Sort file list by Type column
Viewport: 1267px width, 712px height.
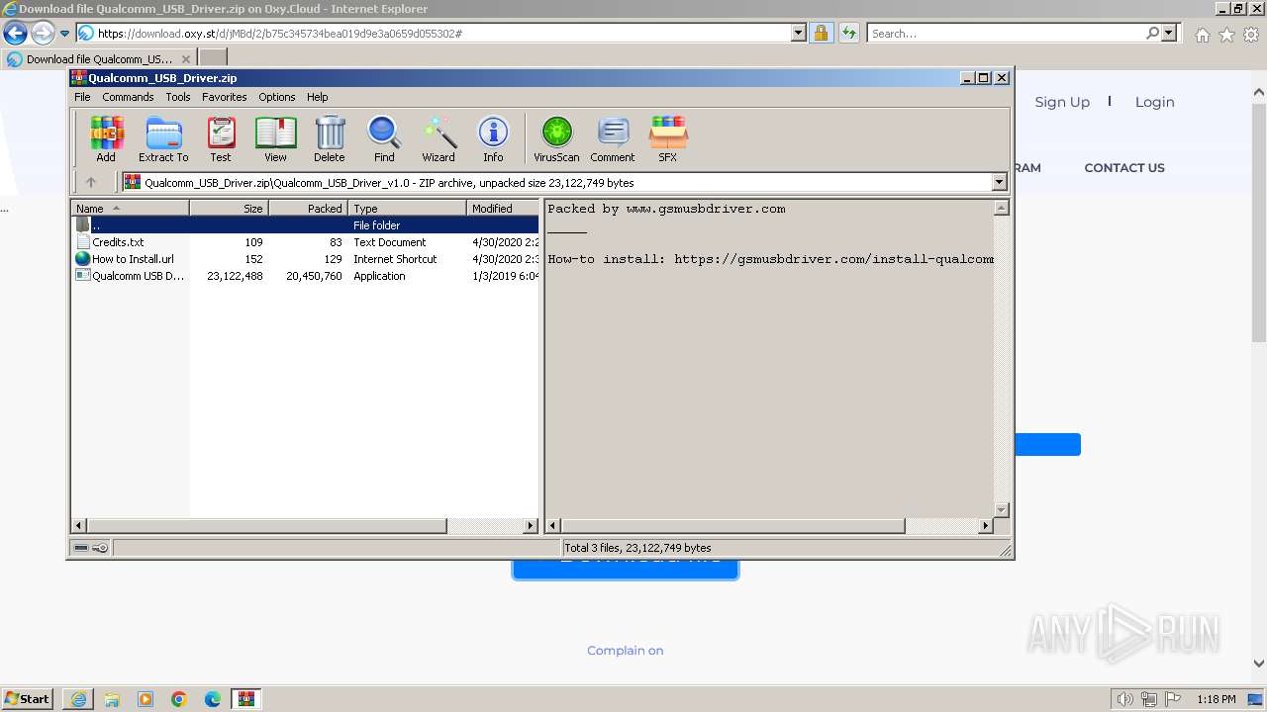(x=407, y=208)
